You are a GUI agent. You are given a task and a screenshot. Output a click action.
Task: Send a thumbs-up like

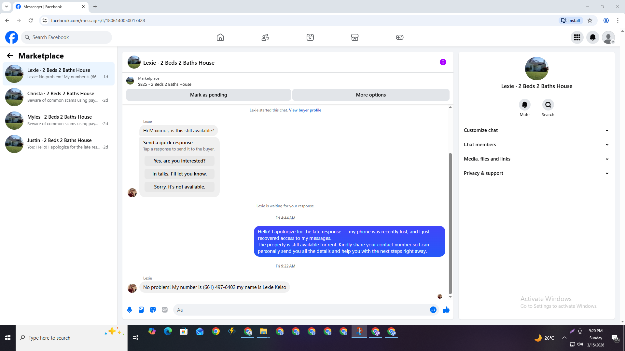coord(446,310)
